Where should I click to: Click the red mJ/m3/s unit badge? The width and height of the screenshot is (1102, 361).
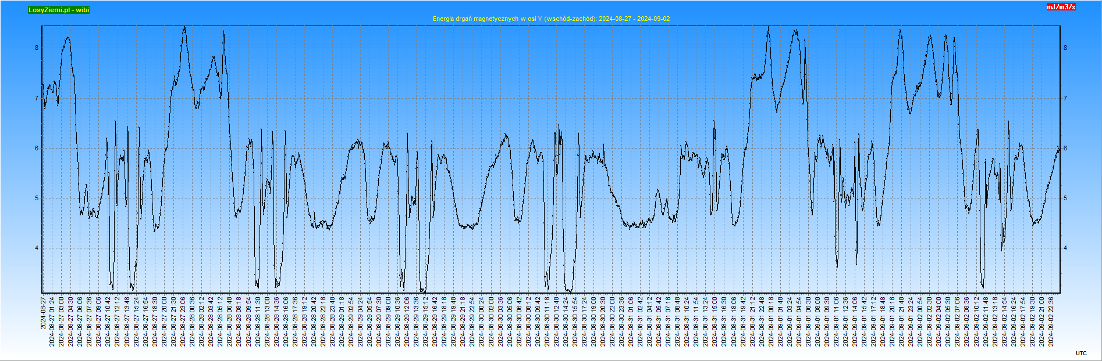point(1061,7)
